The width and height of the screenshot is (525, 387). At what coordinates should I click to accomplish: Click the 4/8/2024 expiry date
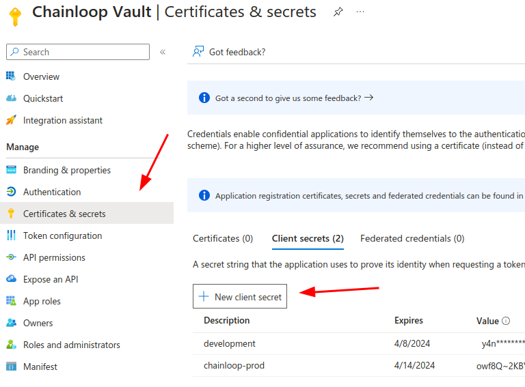point(412,343)
